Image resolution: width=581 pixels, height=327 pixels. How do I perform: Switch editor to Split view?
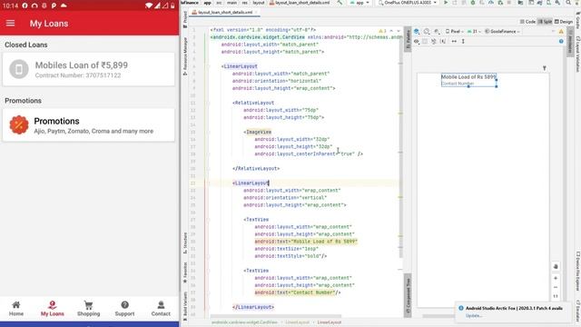click(545, 22)
